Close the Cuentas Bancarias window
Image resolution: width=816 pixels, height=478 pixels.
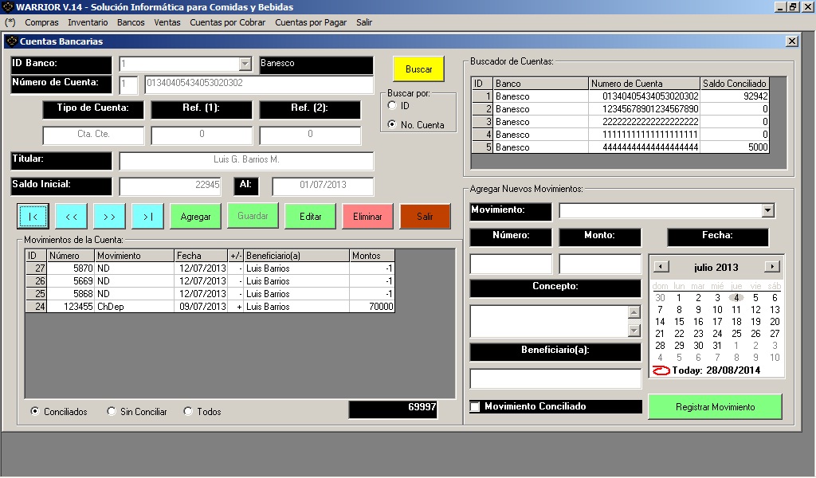click(791, 41)
